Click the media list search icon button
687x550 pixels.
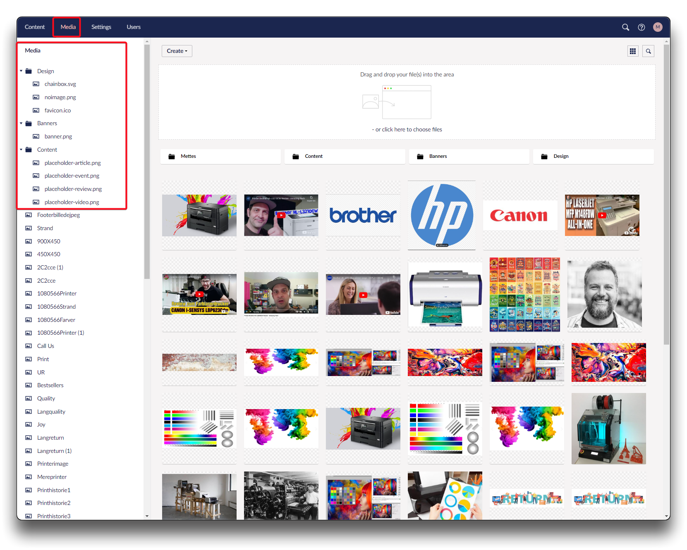(648, 51)
